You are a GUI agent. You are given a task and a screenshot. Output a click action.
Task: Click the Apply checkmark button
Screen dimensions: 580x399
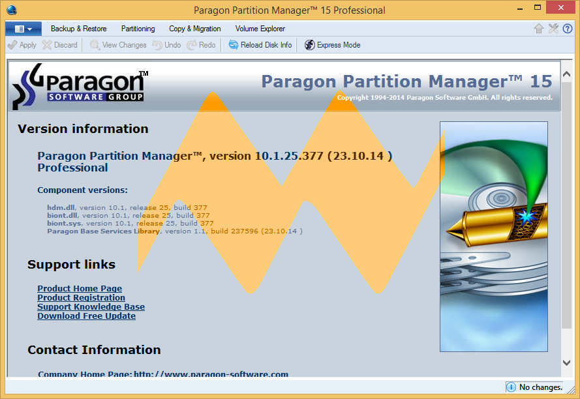tap(22, 45)
